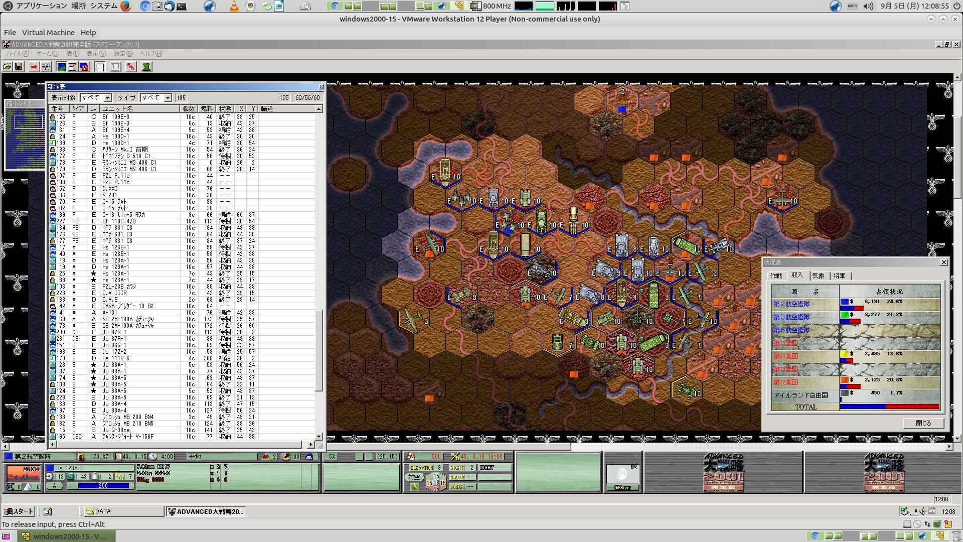Sort unit list by 番号 column header

(x=59, y=109)
